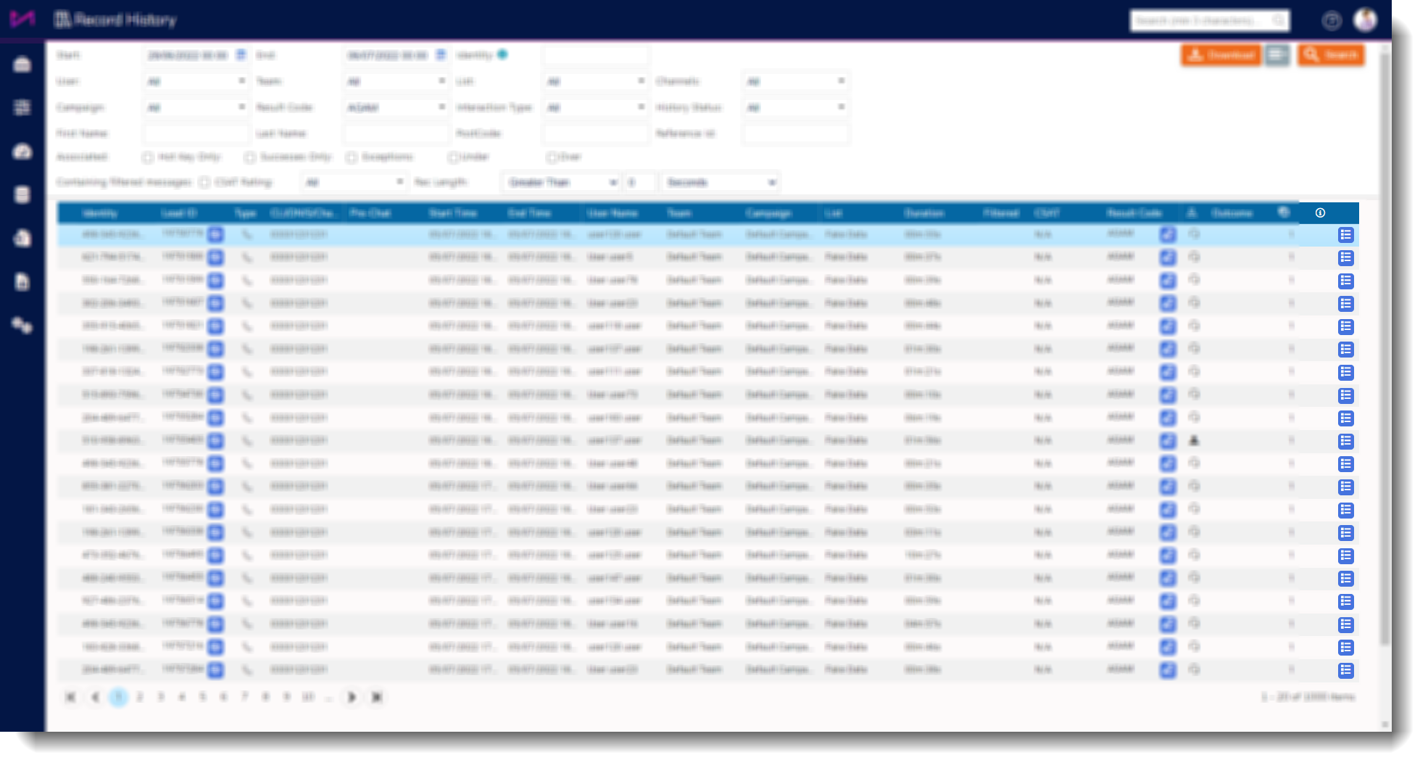This screenshot has height=768, width=1428.
Task: Click the app logo in top-left corner
Action: (22, 19)
